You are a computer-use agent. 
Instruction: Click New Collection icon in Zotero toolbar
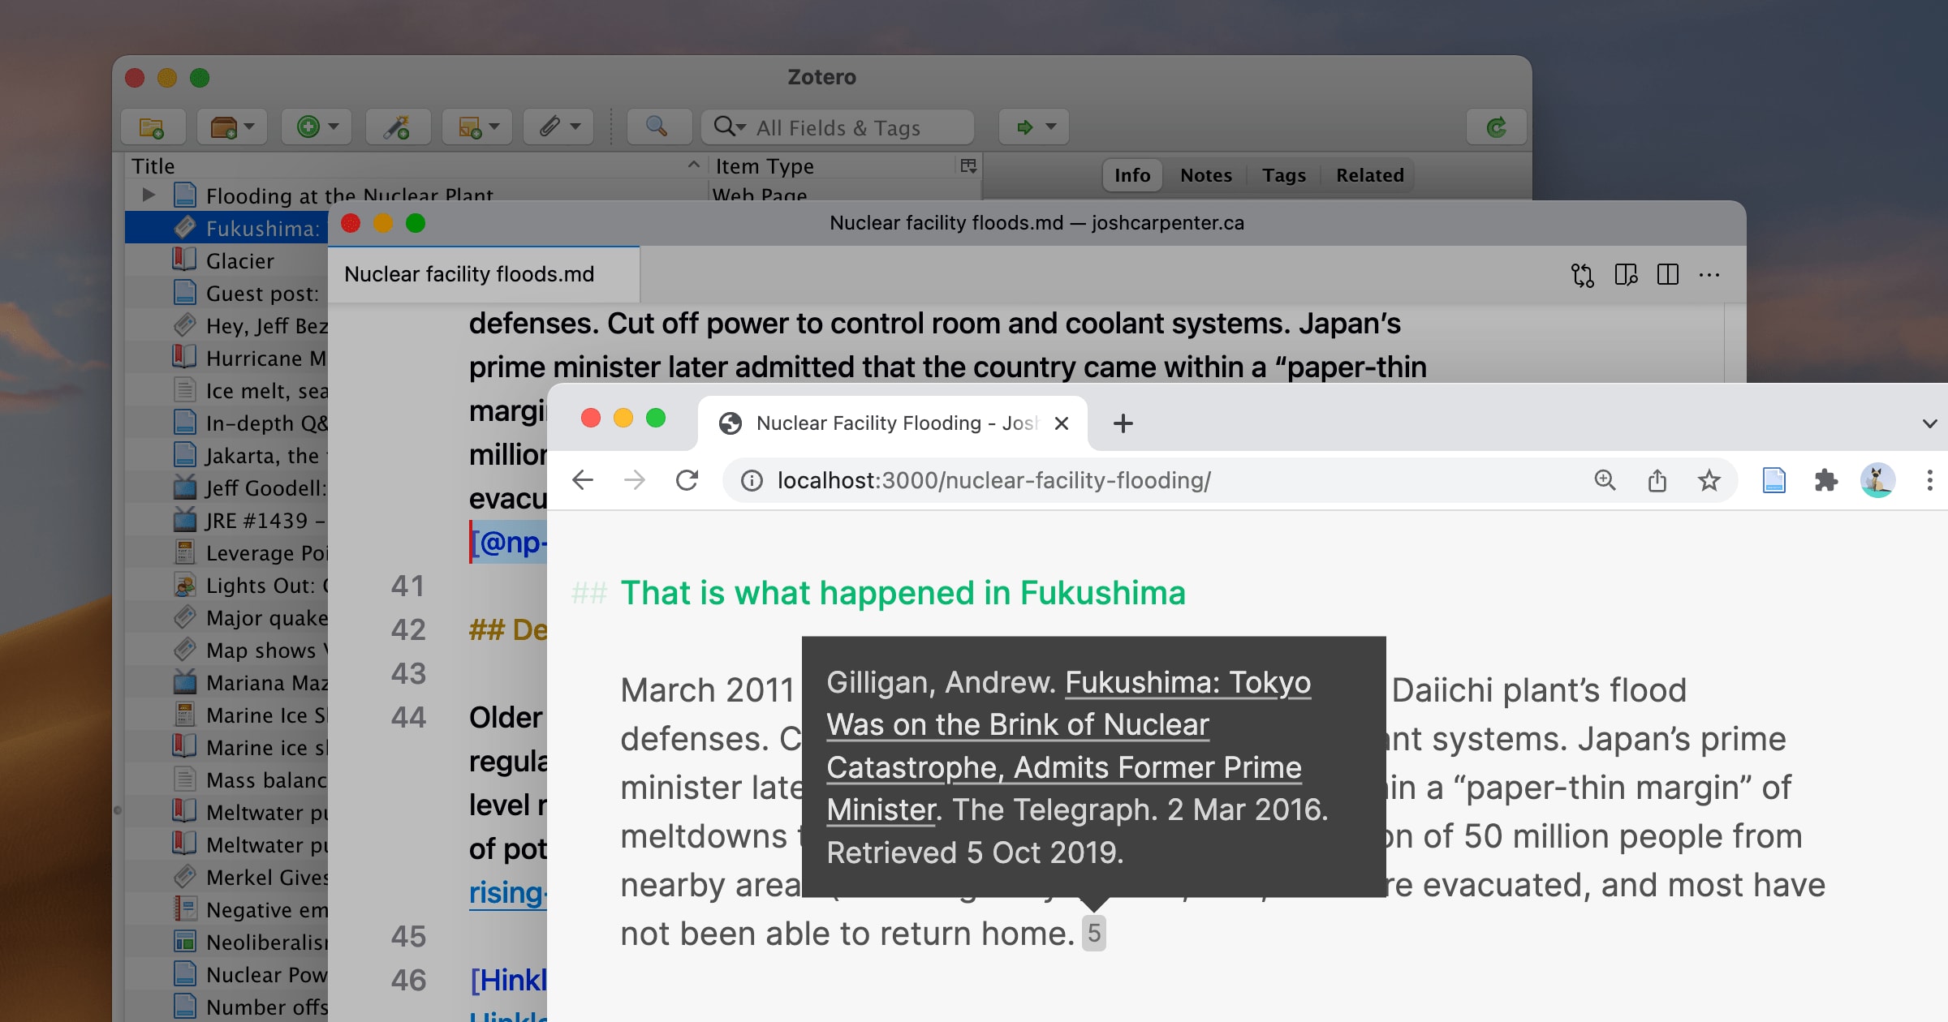[x=152, y=127]
